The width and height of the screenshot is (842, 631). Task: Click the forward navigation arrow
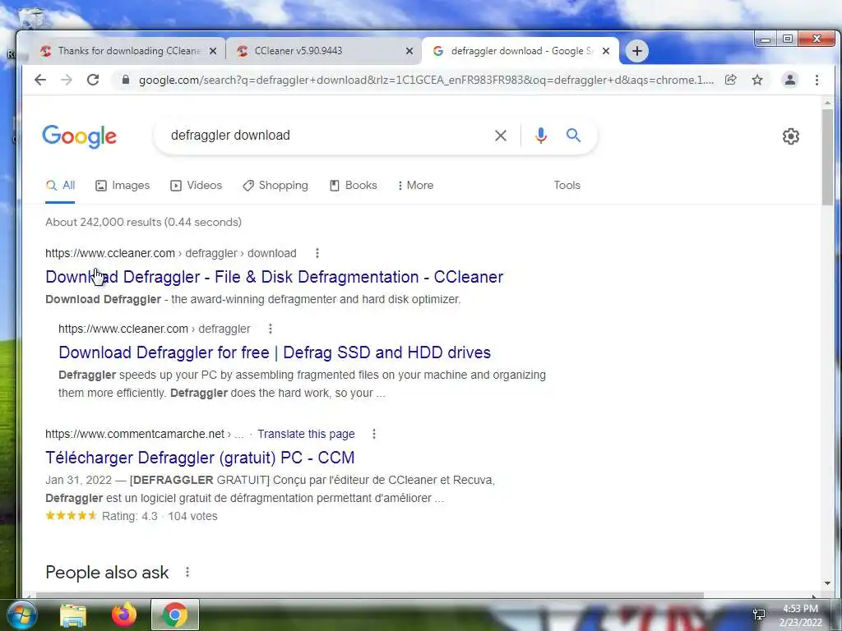tap(67, 80)
